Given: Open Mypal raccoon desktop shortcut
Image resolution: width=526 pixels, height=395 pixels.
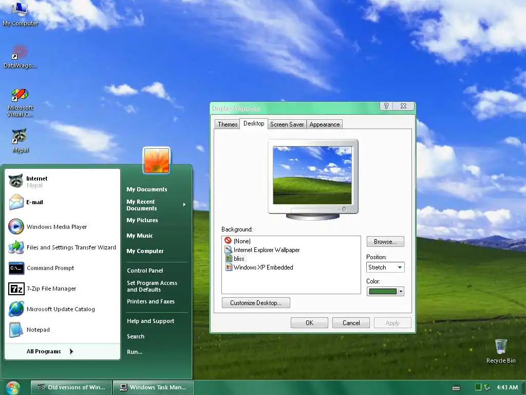Looking at the screenshot, I should point(20,140).
